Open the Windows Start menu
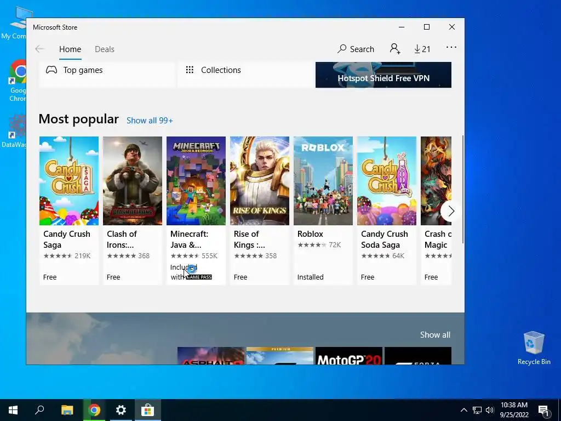The width and height of the screenshot is (561, 421). click(13, 410)
